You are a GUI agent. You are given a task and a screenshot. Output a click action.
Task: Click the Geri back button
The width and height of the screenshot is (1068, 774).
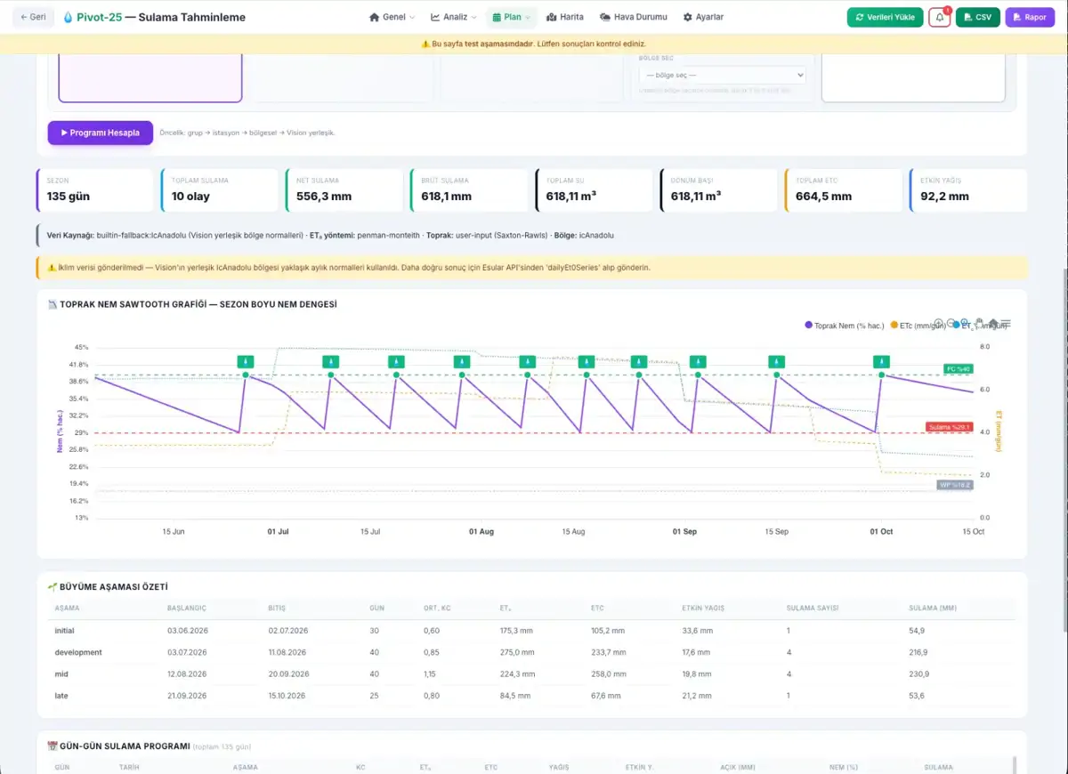pos(33,17)
